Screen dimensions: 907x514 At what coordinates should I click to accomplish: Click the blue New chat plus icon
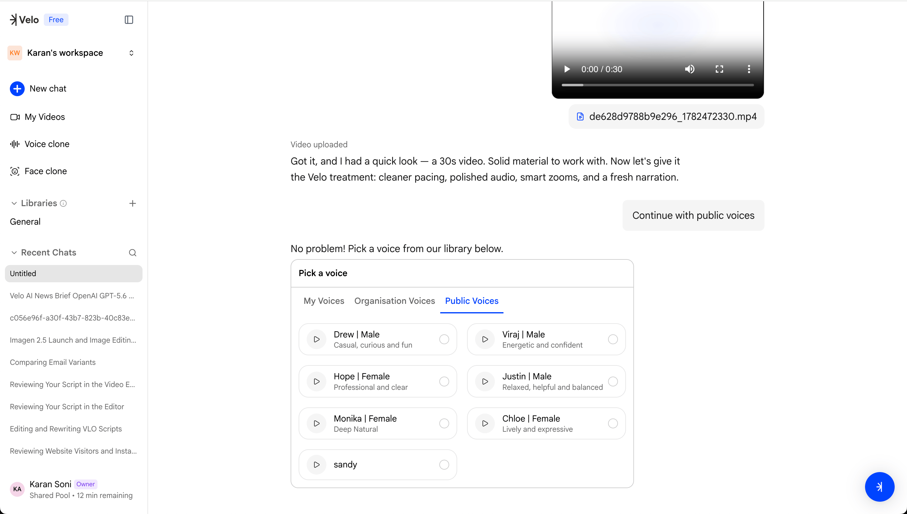point(17,89)
